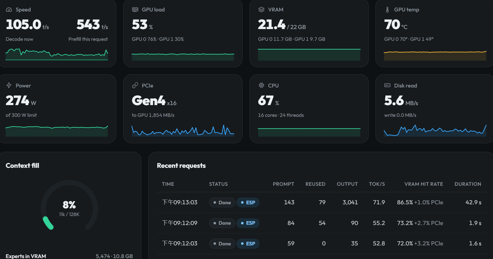This screenshot has height=259, width=493.
Task: Click the TOK/S column header
Action: [x=377, y=184]
